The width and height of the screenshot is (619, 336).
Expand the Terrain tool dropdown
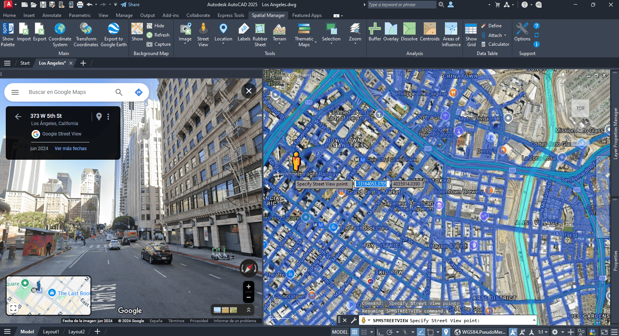pyautogui.click(x=279, y=43)
